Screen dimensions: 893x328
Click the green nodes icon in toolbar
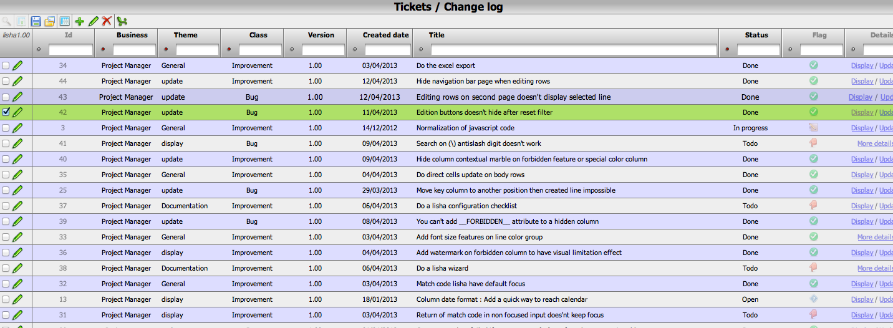coord(122,21)
